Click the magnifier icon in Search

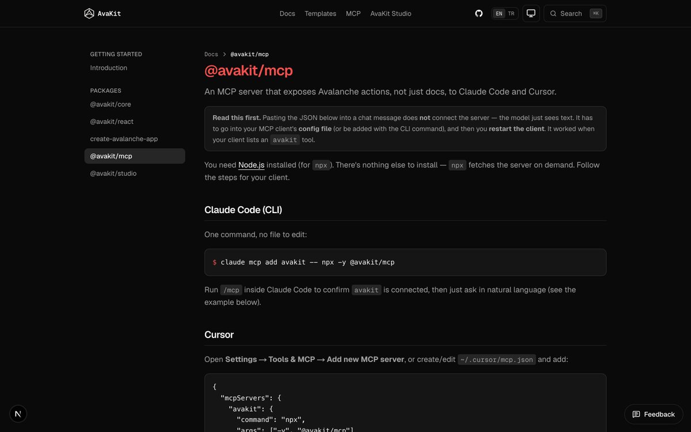coord(553,13)
